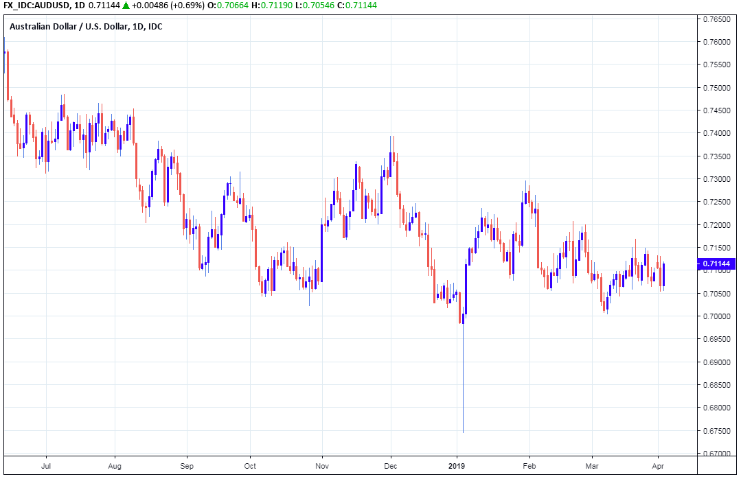Click the Apr label on time axis
The height and width of the screenshot is (479, 741).
pyautogui.click(x=659, y=465)
